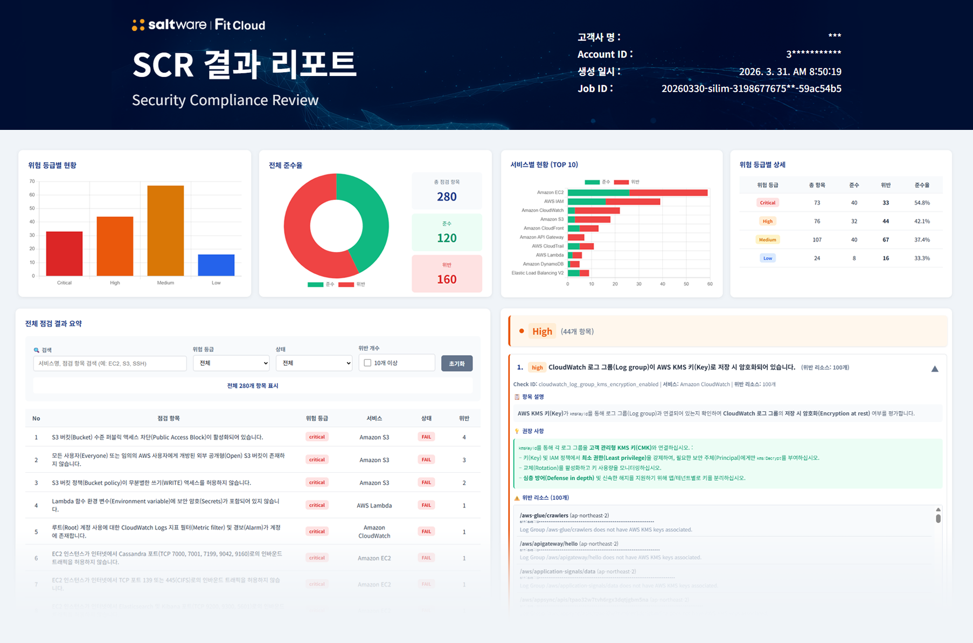Open the 위험 등급 dropdown
Viewport: 973px width, 643px height.
click(x=231, y=363)
